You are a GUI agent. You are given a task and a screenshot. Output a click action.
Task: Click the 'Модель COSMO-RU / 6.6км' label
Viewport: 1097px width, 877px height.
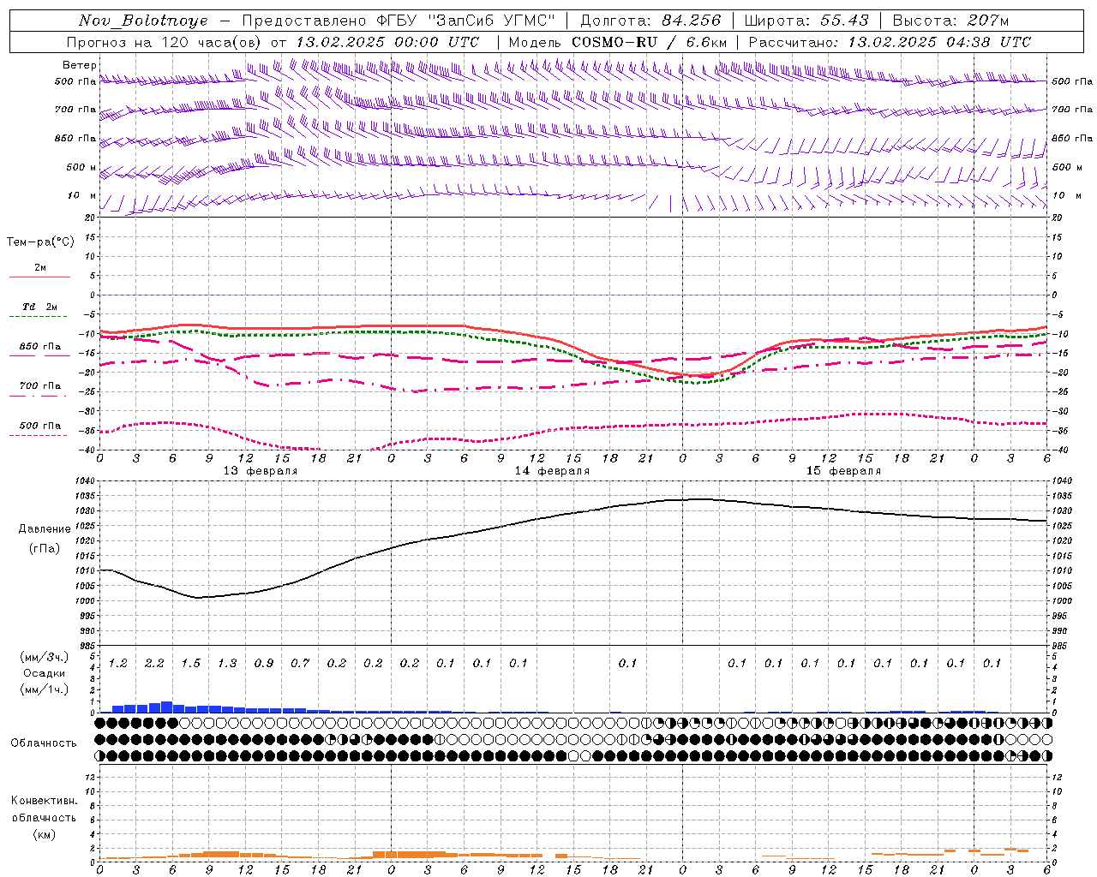coord(617,42)
